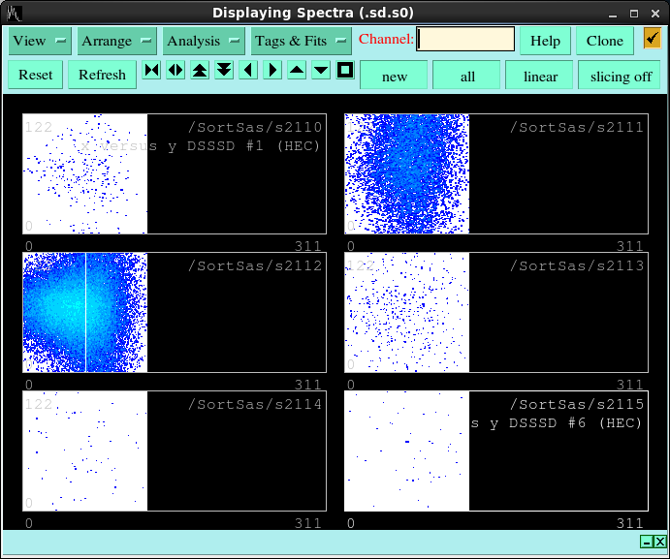Toggle the 'linear' scale button
Viewport: 670px width, 559px height.
pos(540,76)
